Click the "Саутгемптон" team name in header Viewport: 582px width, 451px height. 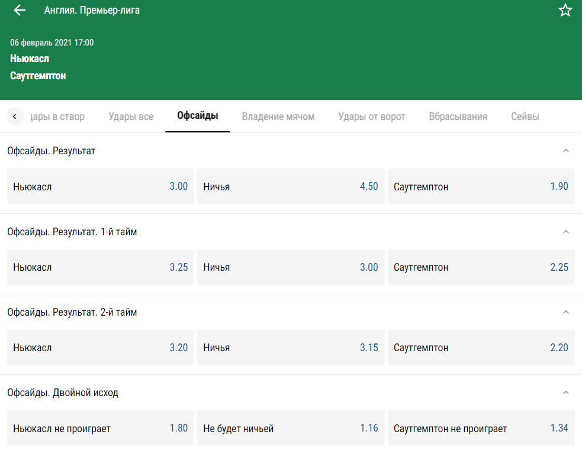click(x=38, y=76)
